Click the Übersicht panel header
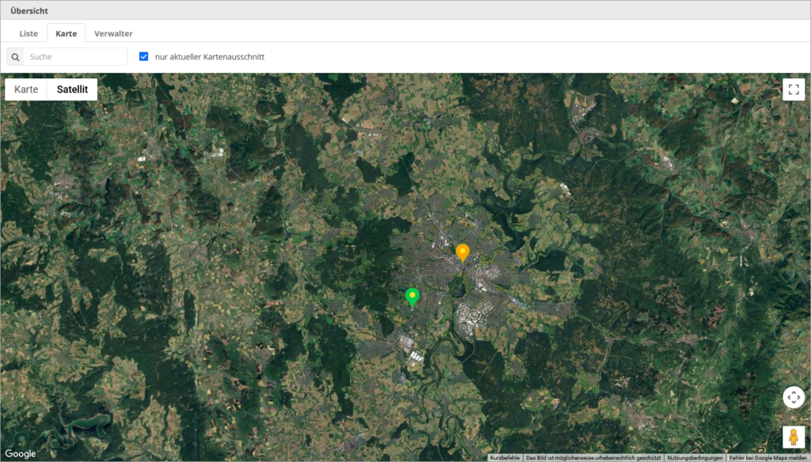The width and height of the screenshot is (811, 462). 29,10
